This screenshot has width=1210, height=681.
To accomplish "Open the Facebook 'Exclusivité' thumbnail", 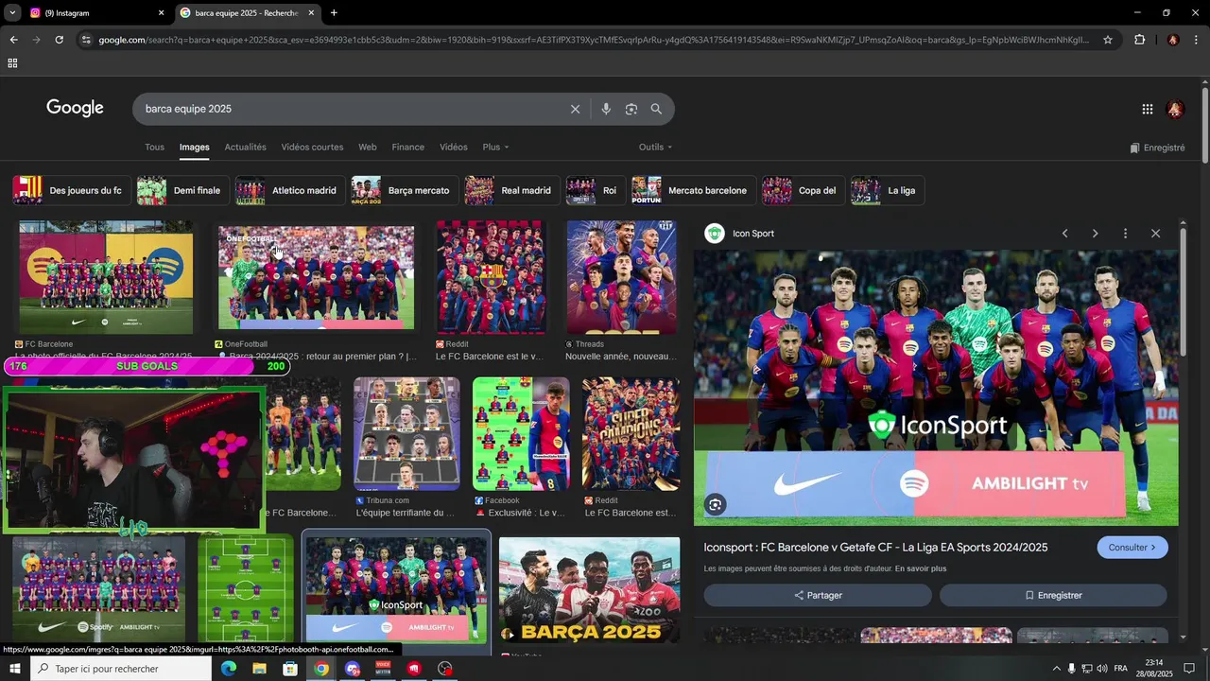I will coord(521,433).
